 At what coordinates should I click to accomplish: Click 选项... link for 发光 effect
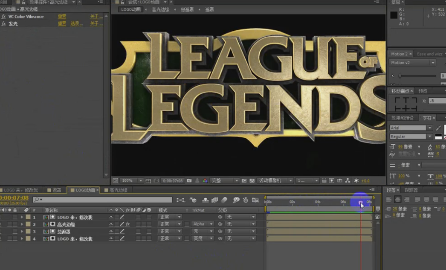(76, 24)
